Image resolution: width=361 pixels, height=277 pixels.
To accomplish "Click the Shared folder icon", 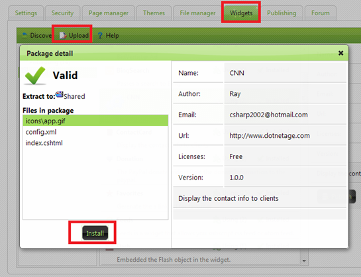I will click(x=59, y=94).
